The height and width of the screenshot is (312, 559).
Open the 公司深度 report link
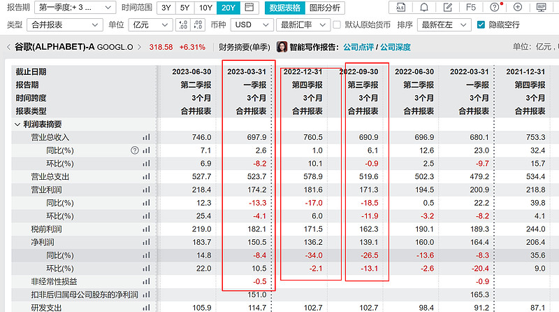coord(395,48)
